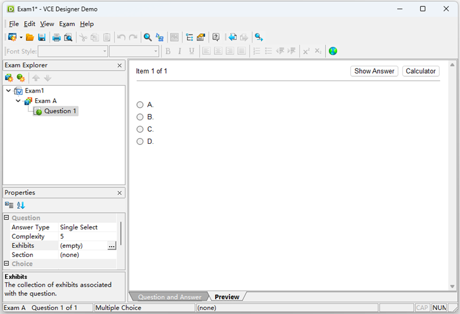Viewport: 460px width, 314px height.
Task: Click the numbered list icon
Action: coord(256,51)
